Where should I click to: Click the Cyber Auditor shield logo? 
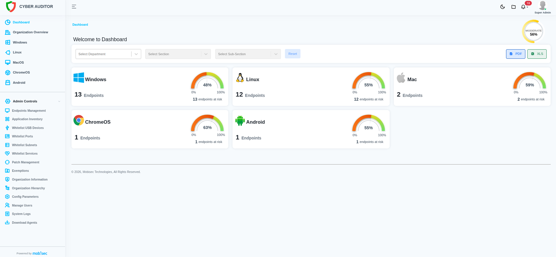11,7
